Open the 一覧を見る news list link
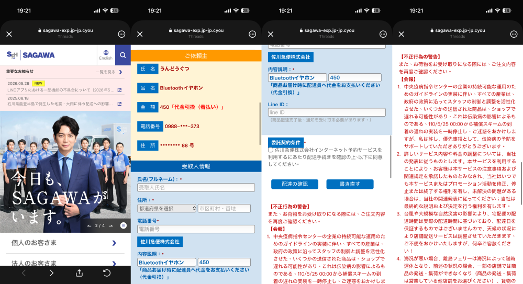Viewport: 523px width, 284px height. 109,72
